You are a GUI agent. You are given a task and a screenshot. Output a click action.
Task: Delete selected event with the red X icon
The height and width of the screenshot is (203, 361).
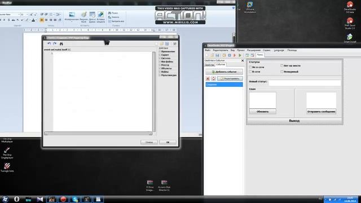coord(208,78)
